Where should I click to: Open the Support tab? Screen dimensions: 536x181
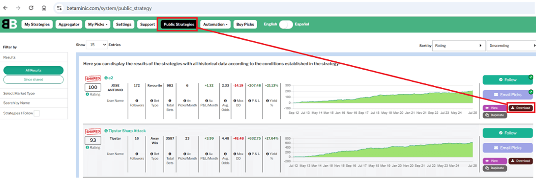point(148,25)
